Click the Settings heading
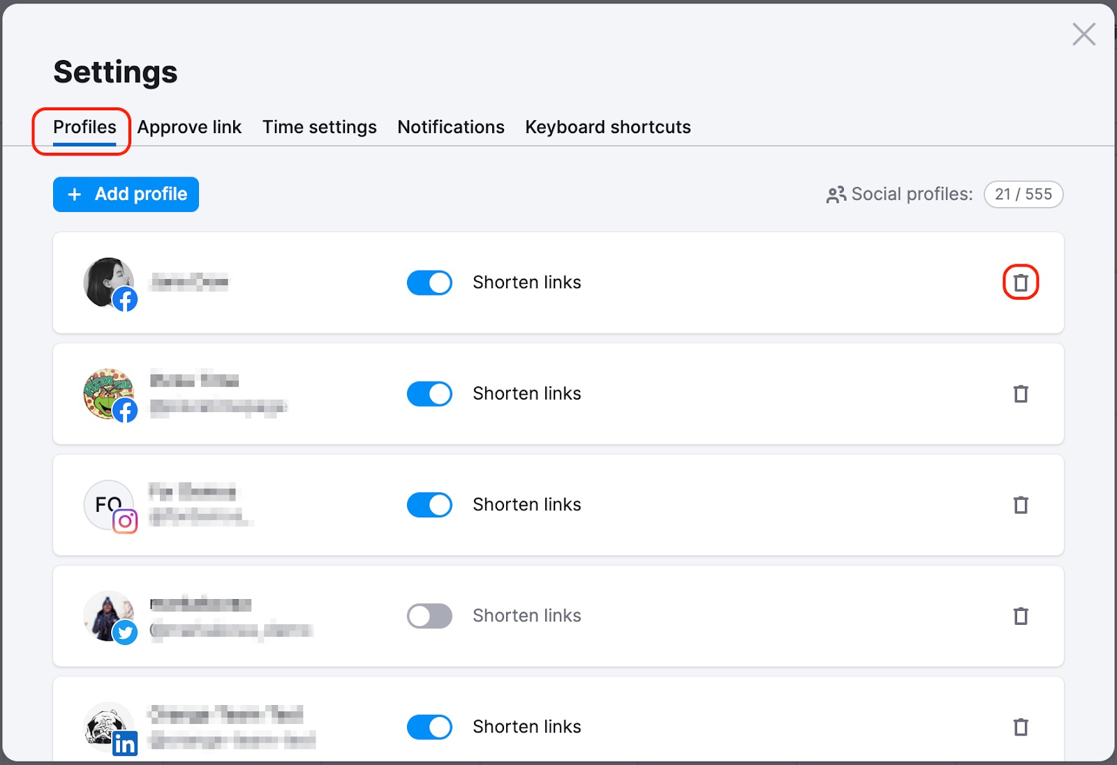Viewport: 1117px width, 765px height. pyautogui.click(x=115, y=73)
